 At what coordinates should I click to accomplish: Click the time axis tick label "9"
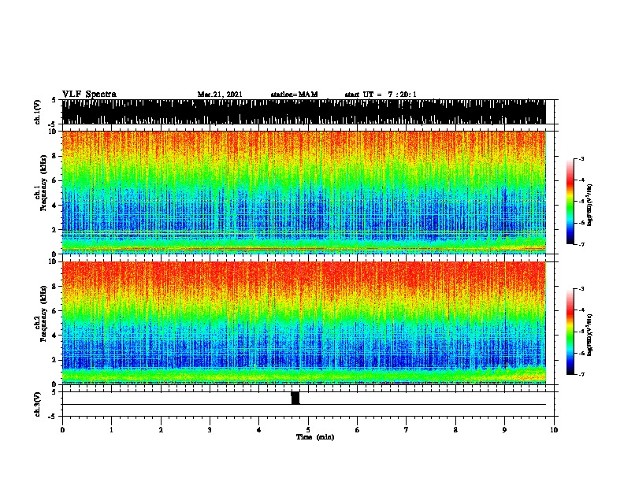coord(504,430)
